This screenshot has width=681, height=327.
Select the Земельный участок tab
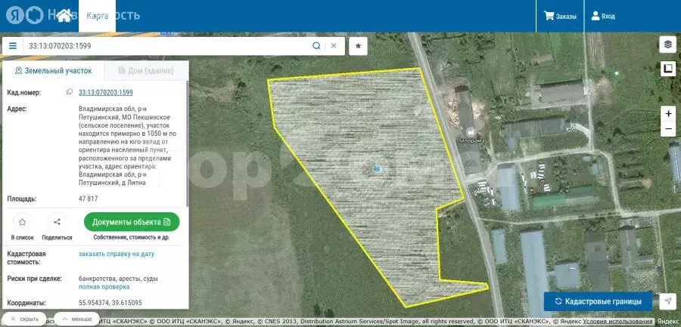tap(53, 71)
